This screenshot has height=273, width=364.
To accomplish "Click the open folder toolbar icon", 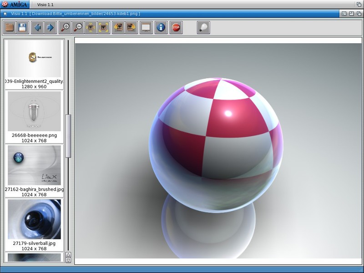I will pos(9,28).
